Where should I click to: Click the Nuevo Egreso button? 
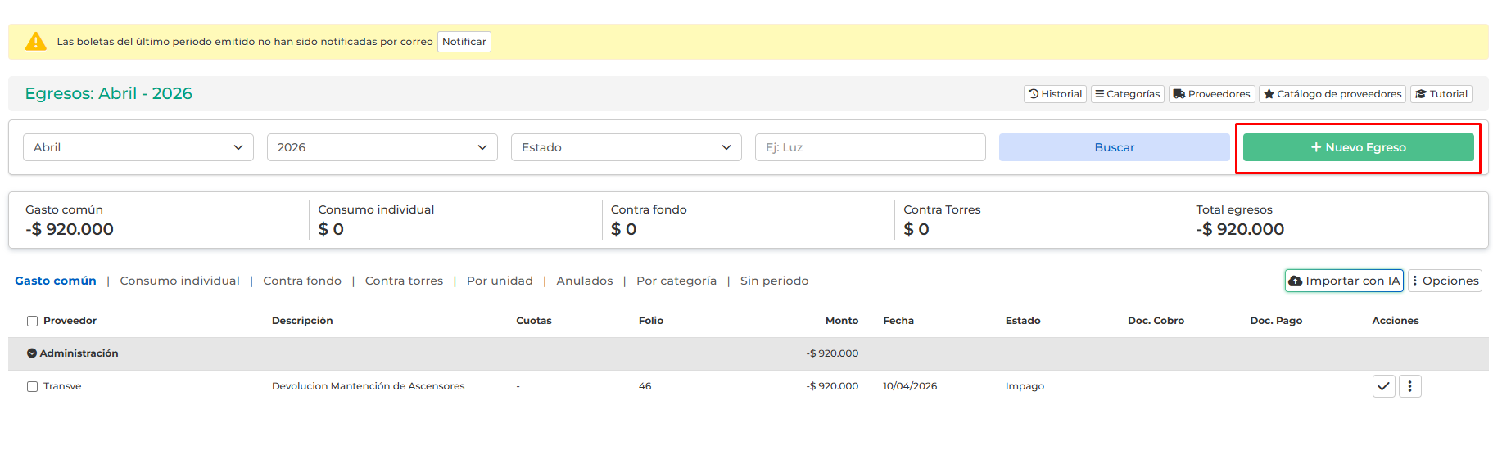point(1358,147)
